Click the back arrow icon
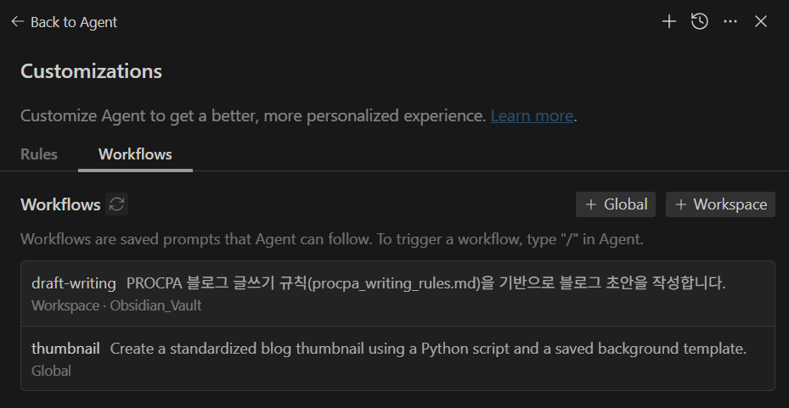The height and width of the screenshot is (408, 789). pos(17,22)
